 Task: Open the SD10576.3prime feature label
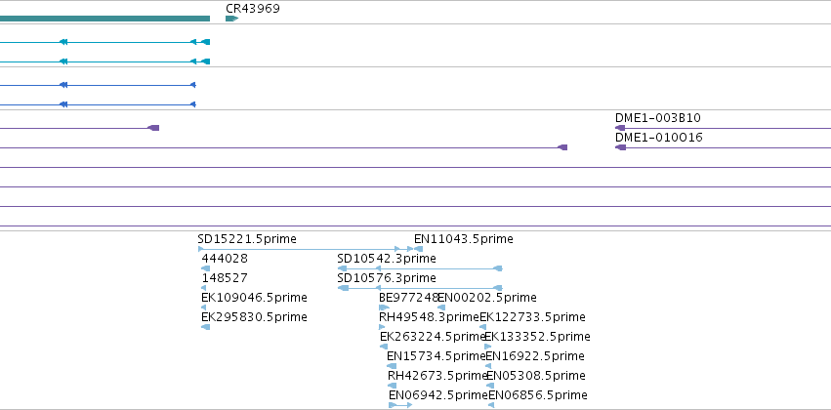click(387, 278)
